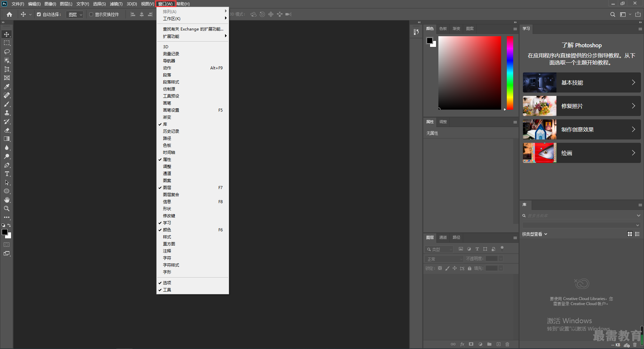Switch library to grid view icon

coord(630,234)
